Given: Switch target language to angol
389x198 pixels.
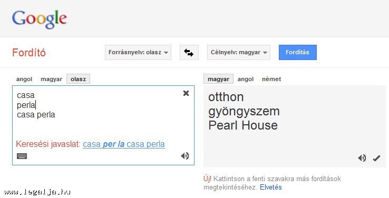Looking at the screenshot, I should (x=246, y=79).
